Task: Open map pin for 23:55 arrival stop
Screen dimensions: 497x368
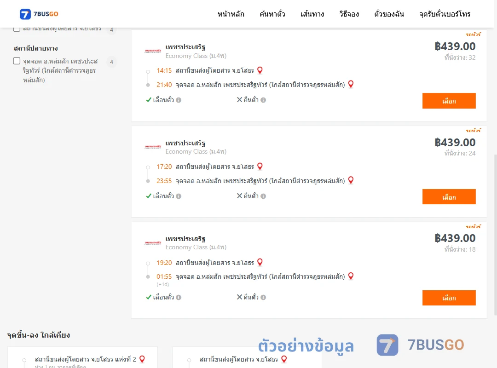Action: [351, 180]
